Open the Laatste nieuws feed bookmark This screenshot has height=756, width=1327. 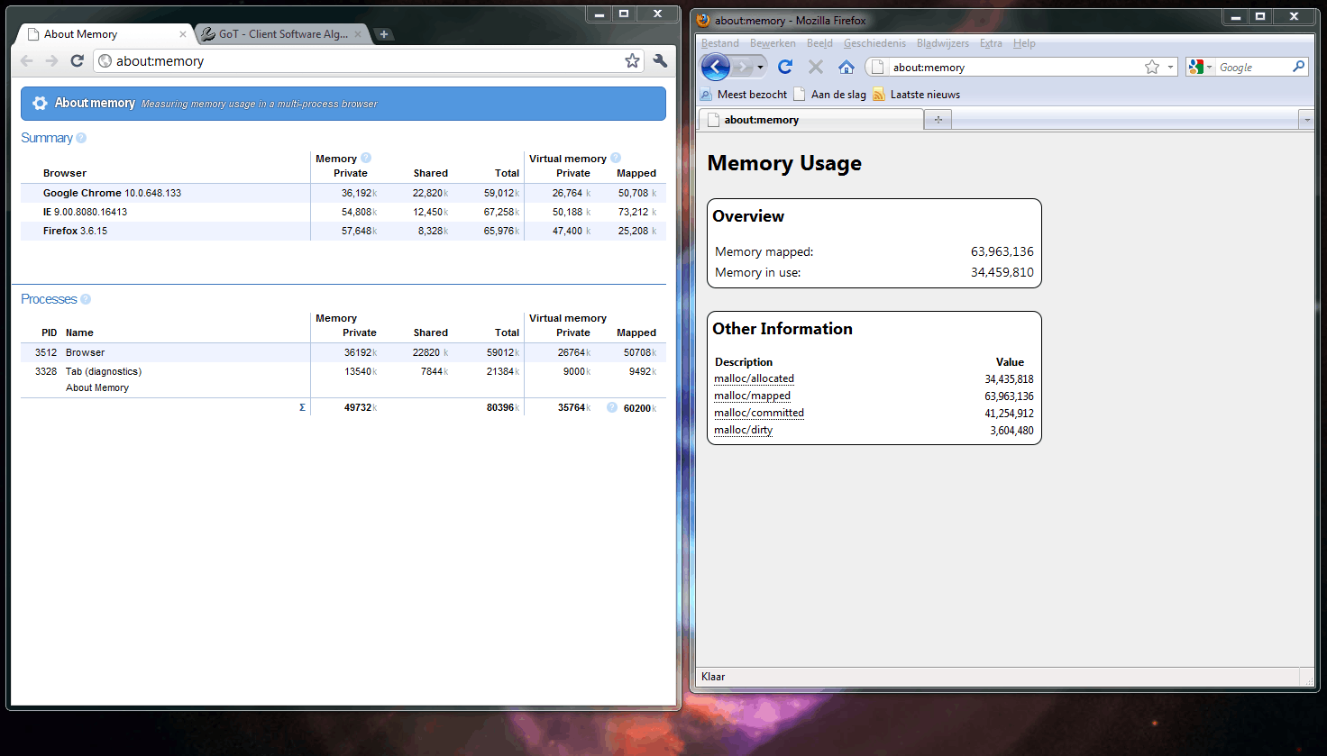tap(917, 95)
